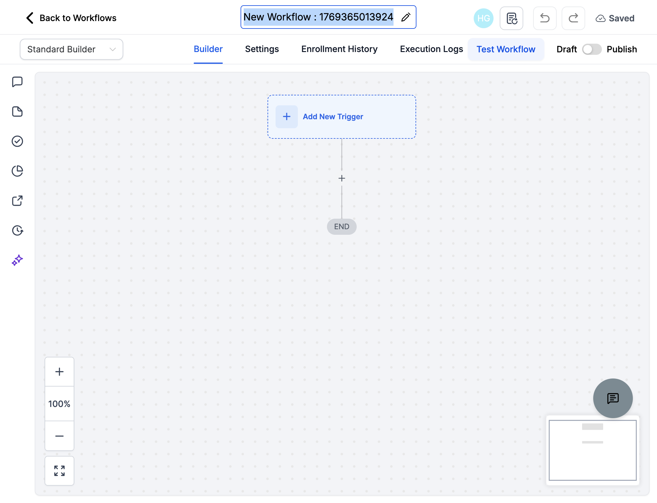Open the sticky notes icon in sidebar
This screenshot has height=503, width=657.
(x=17, y=112)
